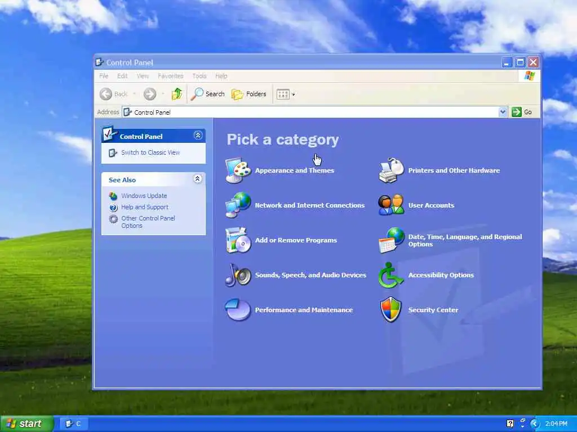Open the Forward button history dropdown arrow
The height and width of the screenshot is (432, 577).
point(163,94)
